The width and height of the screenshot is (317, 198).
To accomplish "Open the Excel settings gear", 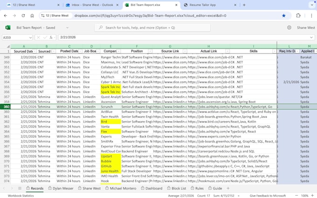I will click(x=289, y=27).
